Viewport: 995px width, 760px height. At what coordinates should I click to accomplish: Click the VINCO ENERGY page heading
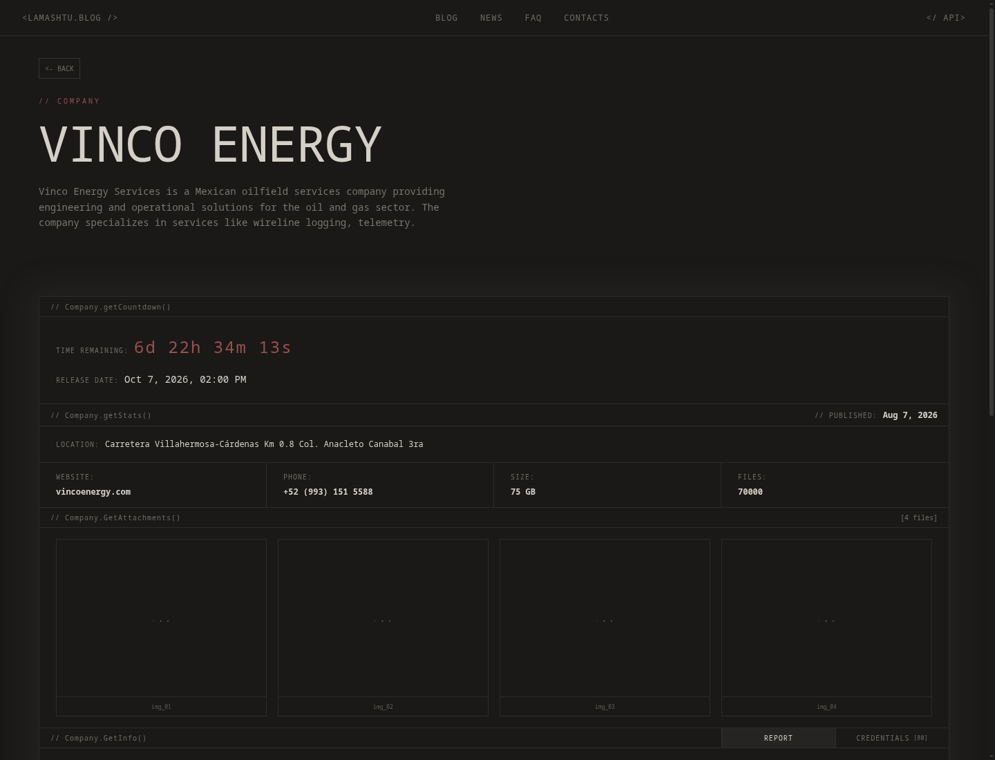pyautogui.click(x=210, y=144)
